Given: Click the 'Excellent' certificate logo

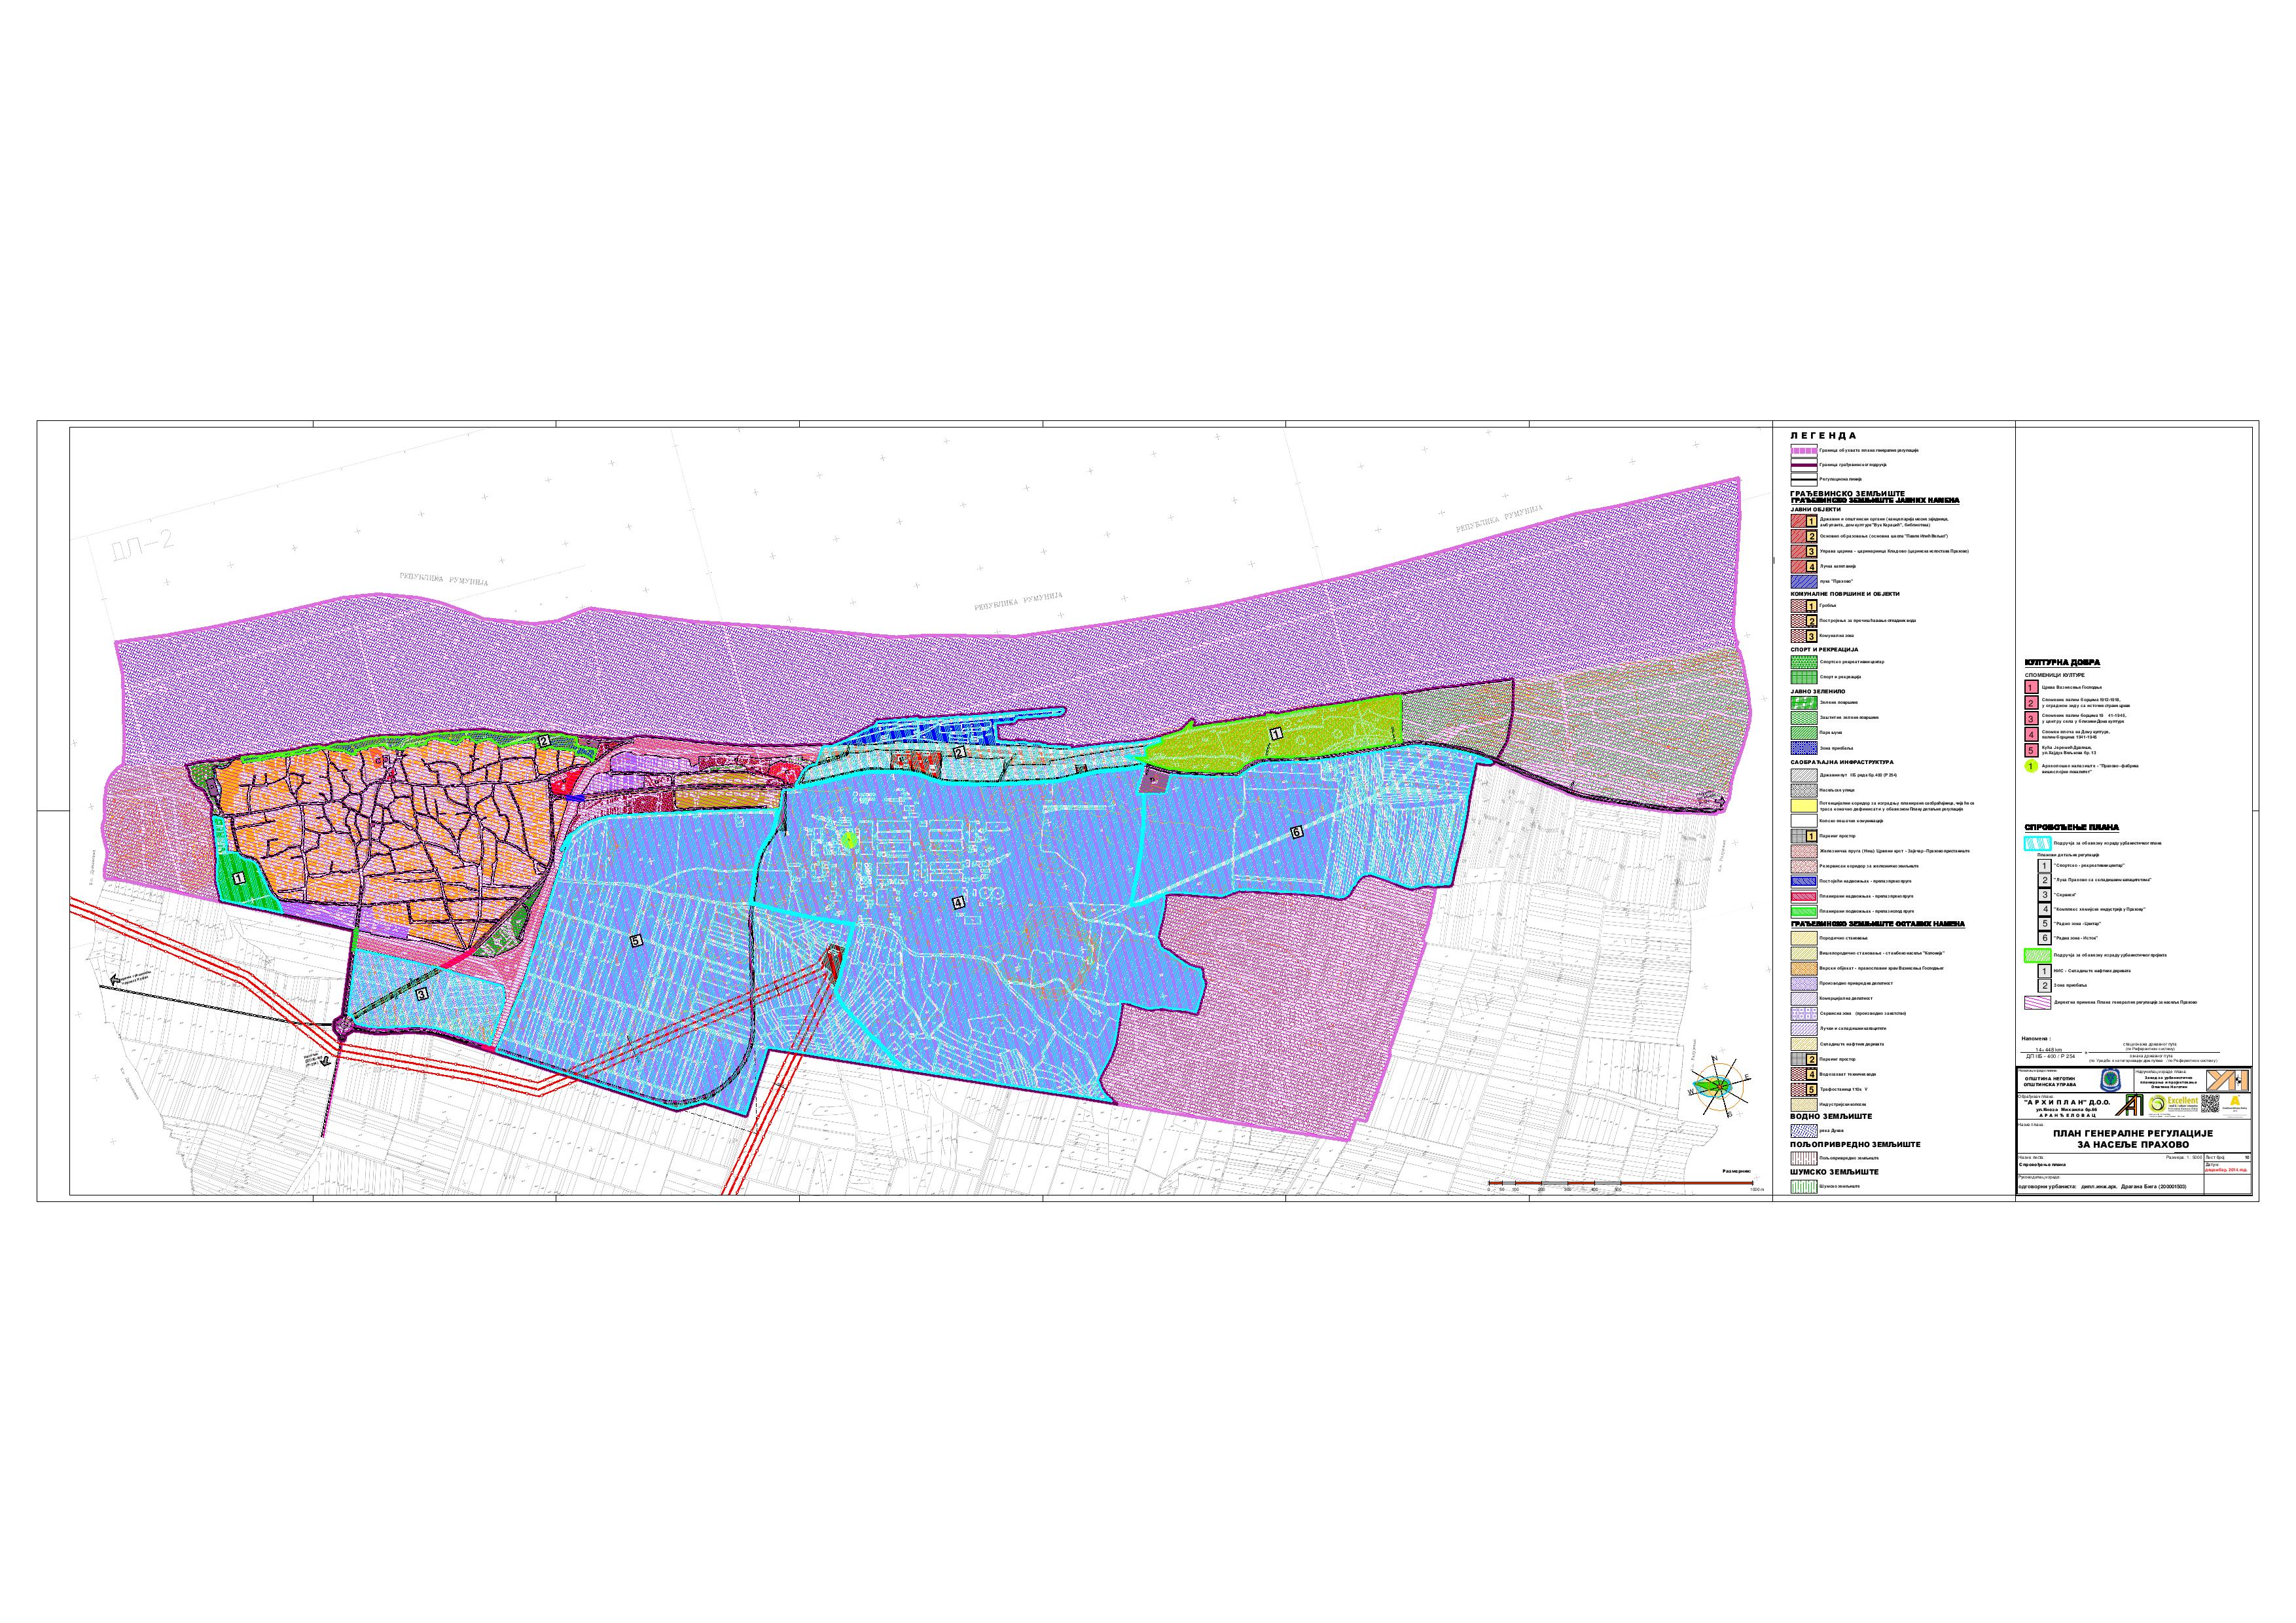Looking at the screenshot, I should coord(2173,1105).
